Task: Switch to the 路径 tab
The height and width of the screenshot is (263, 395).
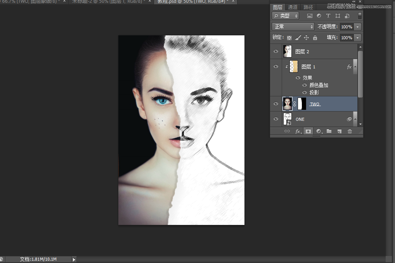Action: (x=308, y=7)
